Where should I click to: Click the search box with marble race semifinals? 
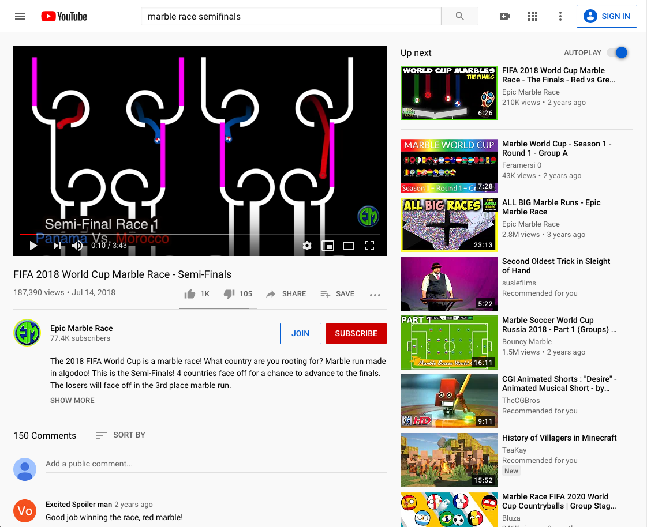291,17
